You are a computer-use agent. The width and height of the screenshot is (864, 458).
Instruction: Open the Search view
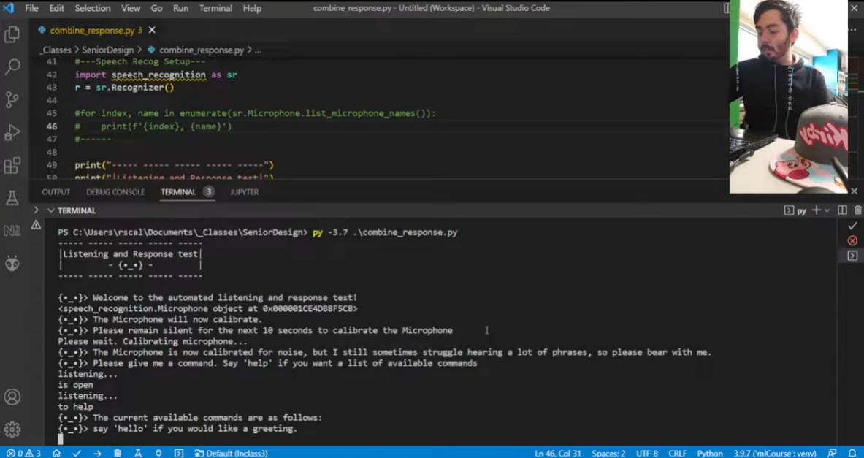pyautogui.click(x=12, y=65)
